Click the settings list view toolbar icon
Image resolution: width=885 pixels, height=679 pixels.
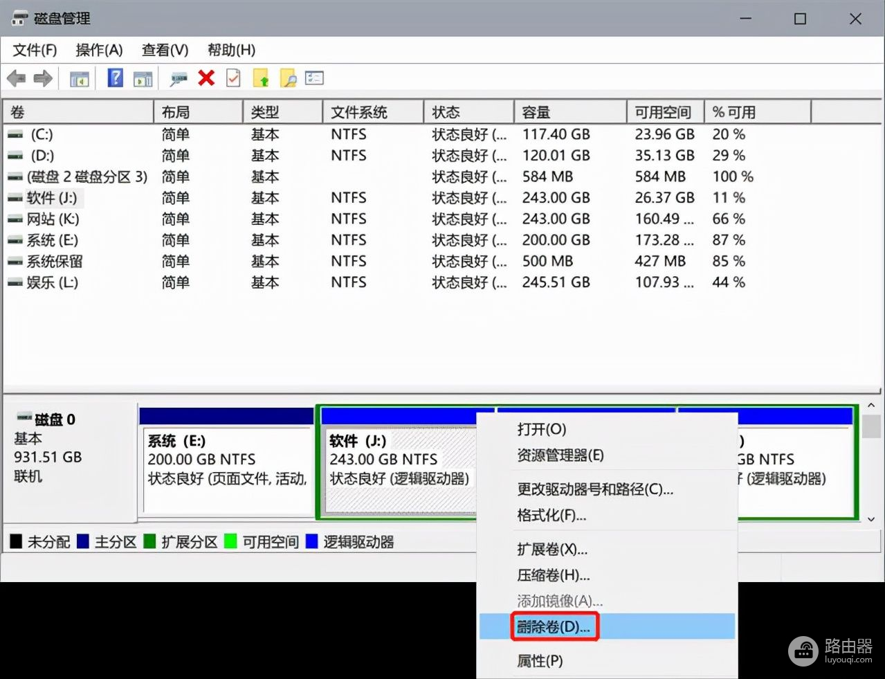tap(315, 78)
